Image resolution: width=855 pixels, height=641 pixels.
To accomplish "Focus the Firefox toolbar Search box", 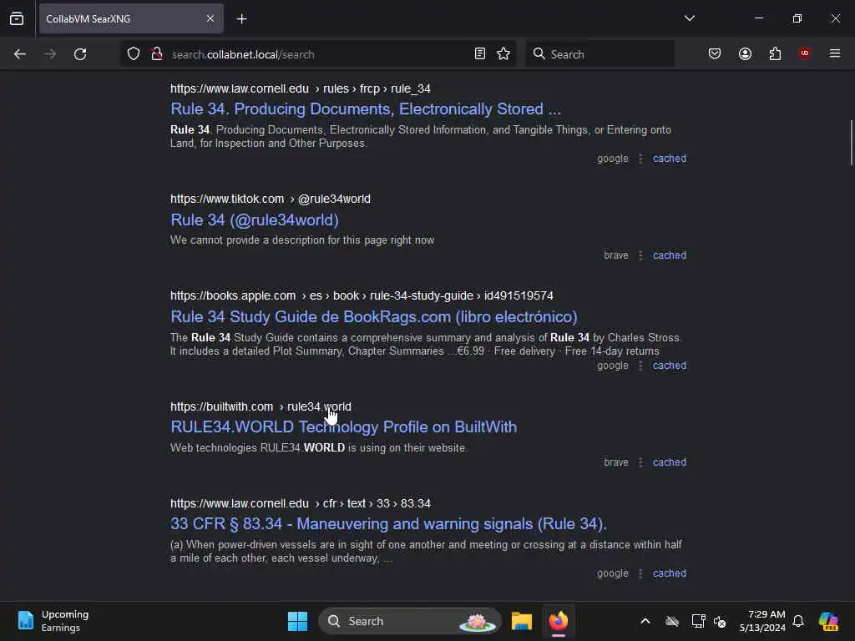I will tap(600, 54).
